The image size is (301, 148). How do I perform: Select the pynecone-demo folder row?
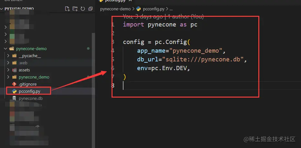(48, 48)
